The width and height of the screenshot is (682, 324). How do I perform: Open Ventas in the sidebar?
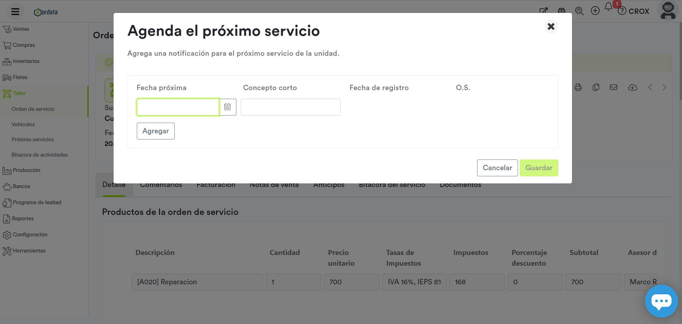click(21, 29)
